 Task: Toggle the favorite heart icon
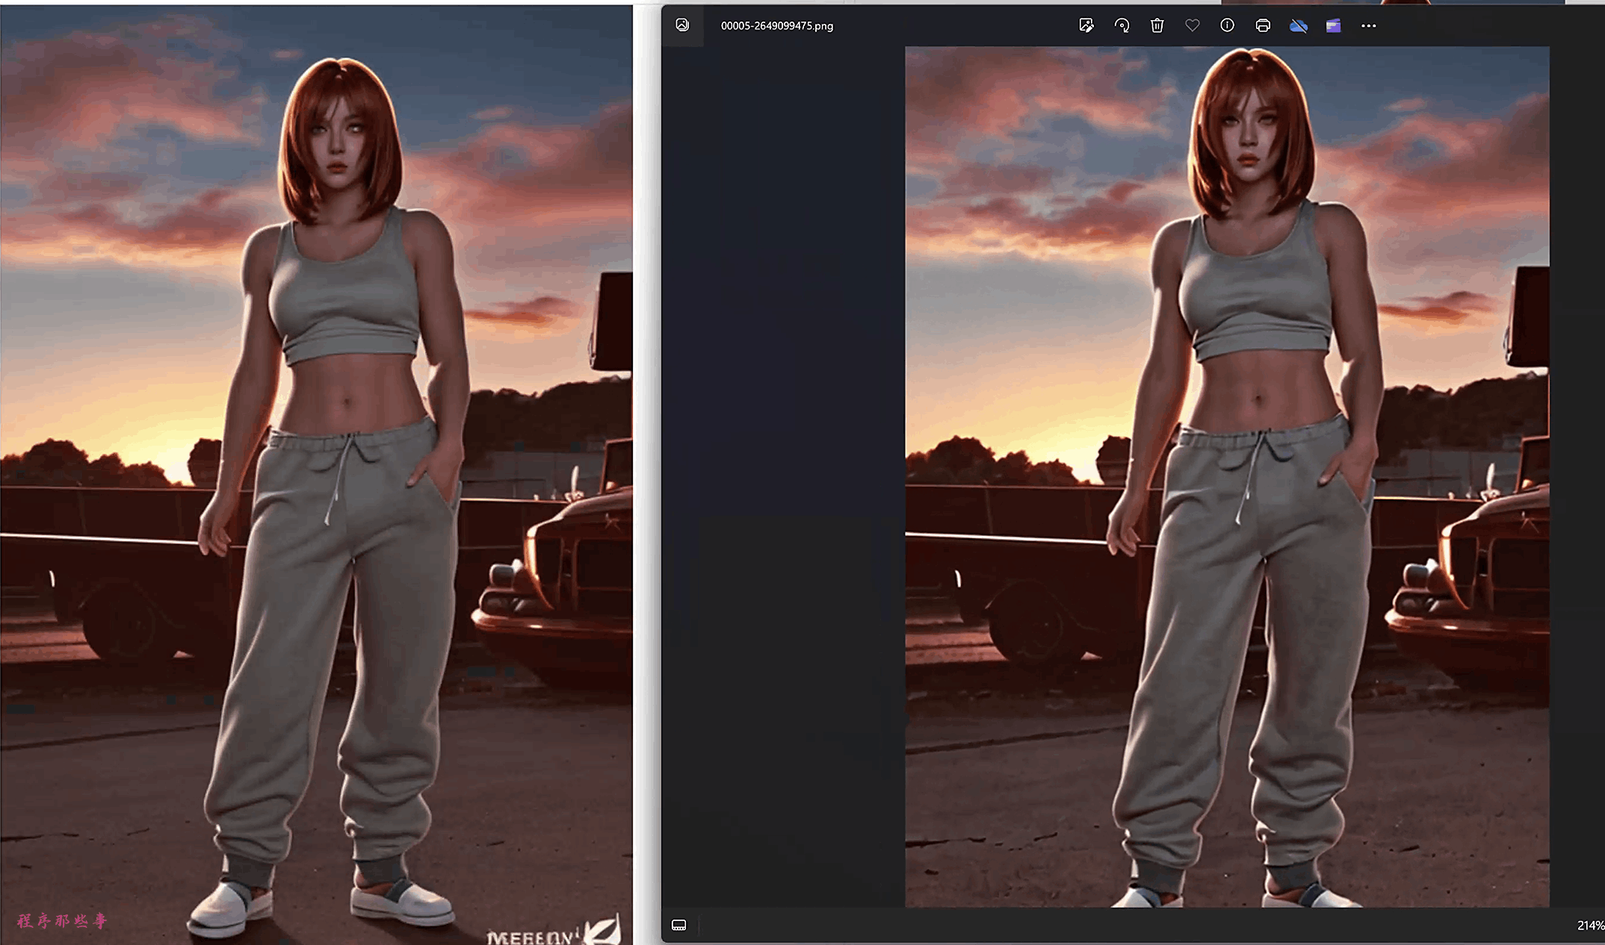(1192, 25)
